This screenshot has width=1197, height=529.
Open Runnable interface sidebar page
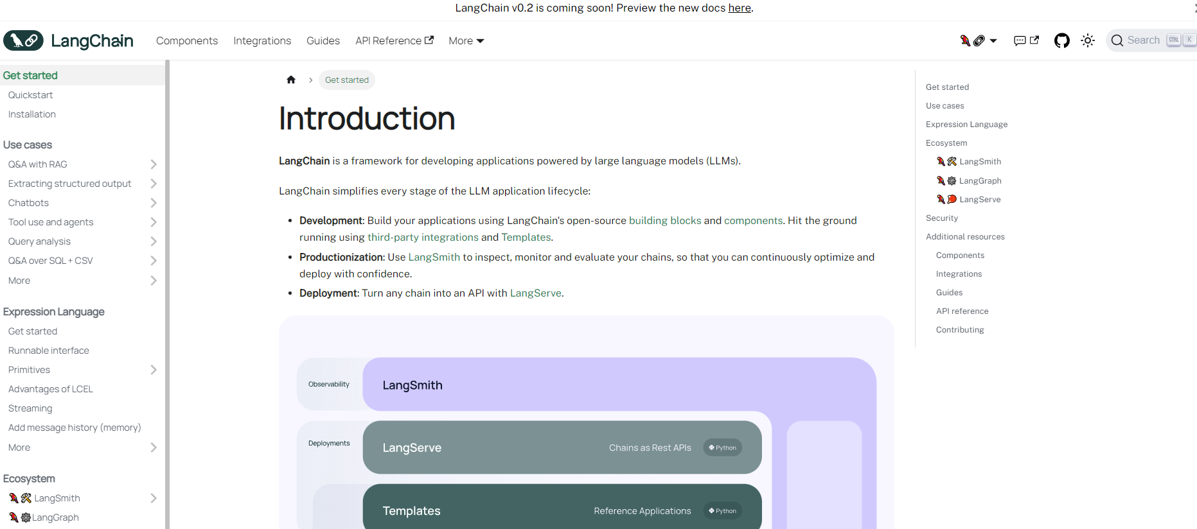49,351
